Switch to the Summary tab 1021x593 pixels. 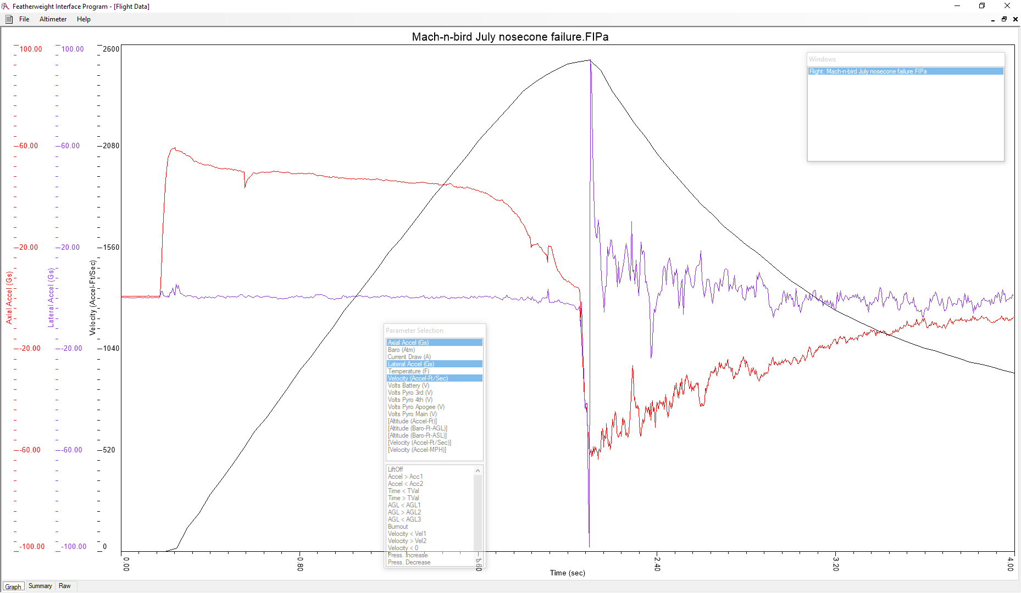tap(40, 586)
